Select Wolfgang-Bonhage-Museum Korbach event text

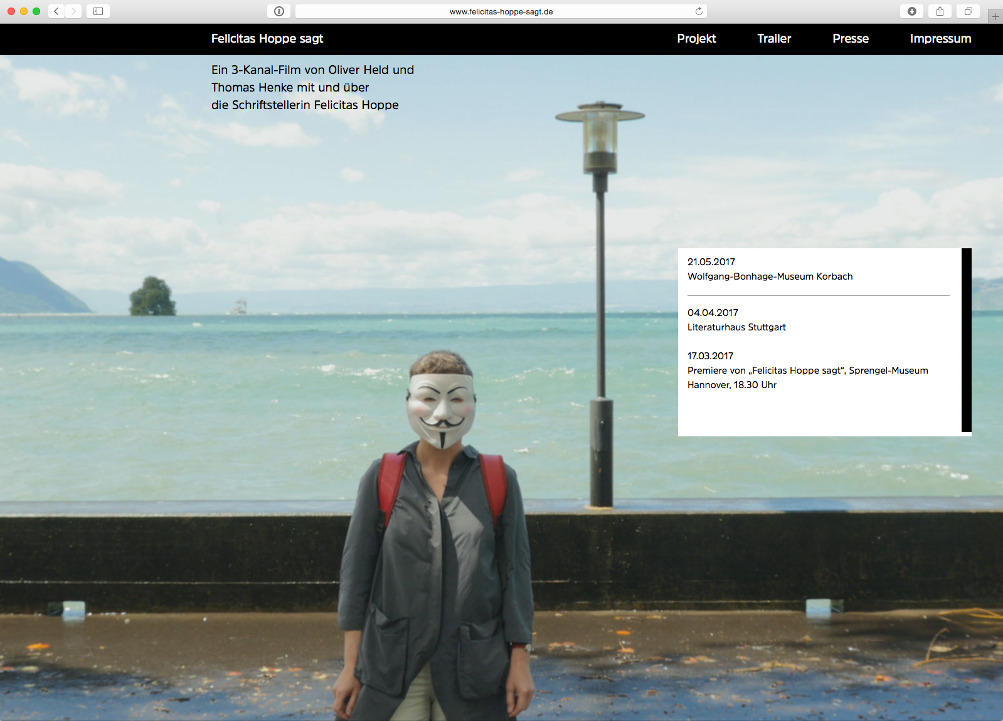point(770,276)
